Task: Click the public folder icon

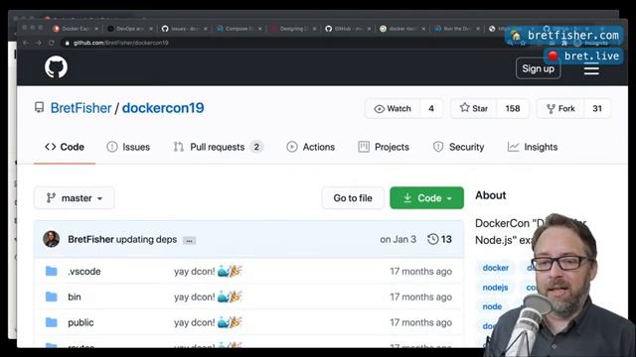Action: pyautogui.click(x=51, y=322)
